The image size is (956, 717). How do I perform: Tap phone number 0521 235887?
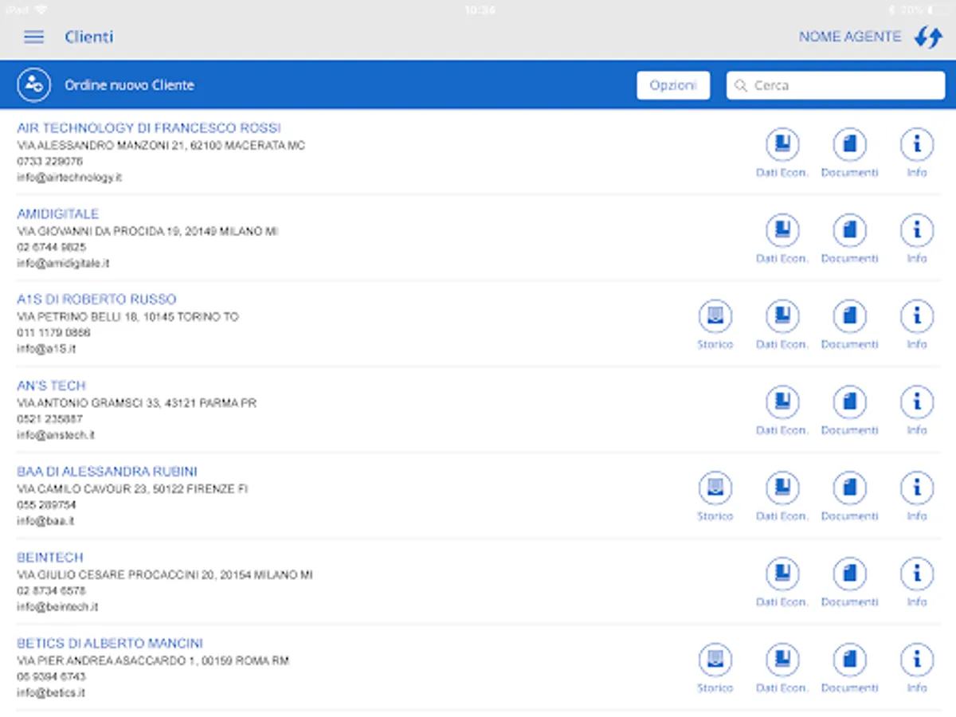49,419
